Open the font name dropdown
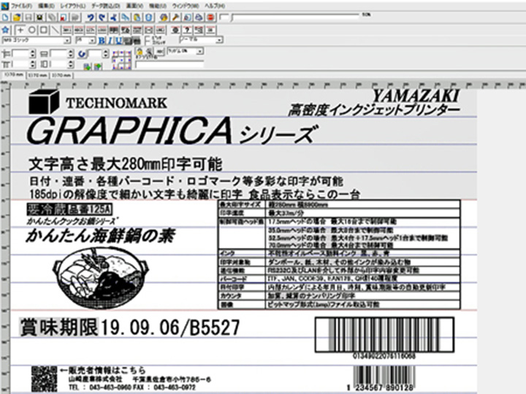The image size is (526, 394). (x=67, y=41)
